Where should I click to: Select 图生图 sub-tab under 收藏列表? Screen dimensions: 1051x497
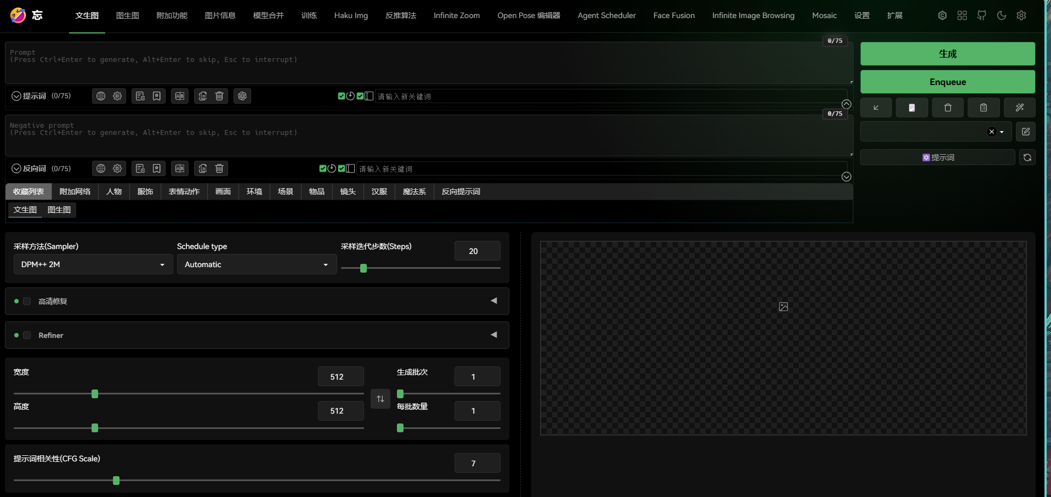(x=59, y=210)
